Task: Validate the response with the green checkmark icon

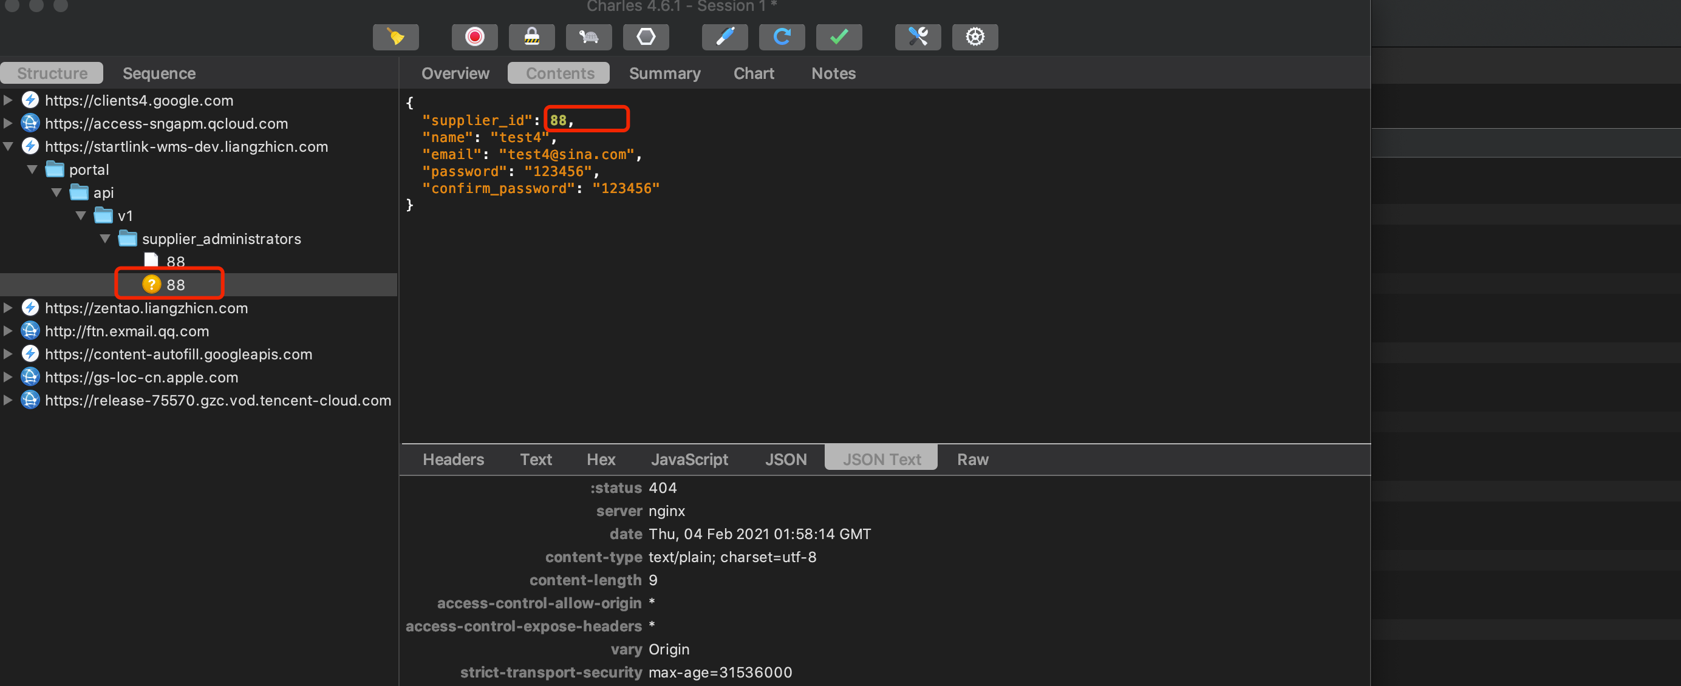Action: 839,36
